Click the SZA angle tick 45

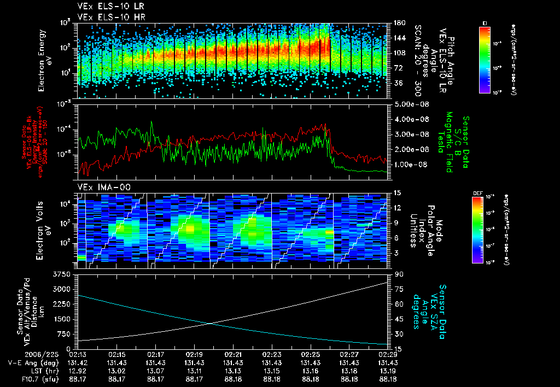pos(399,319)
